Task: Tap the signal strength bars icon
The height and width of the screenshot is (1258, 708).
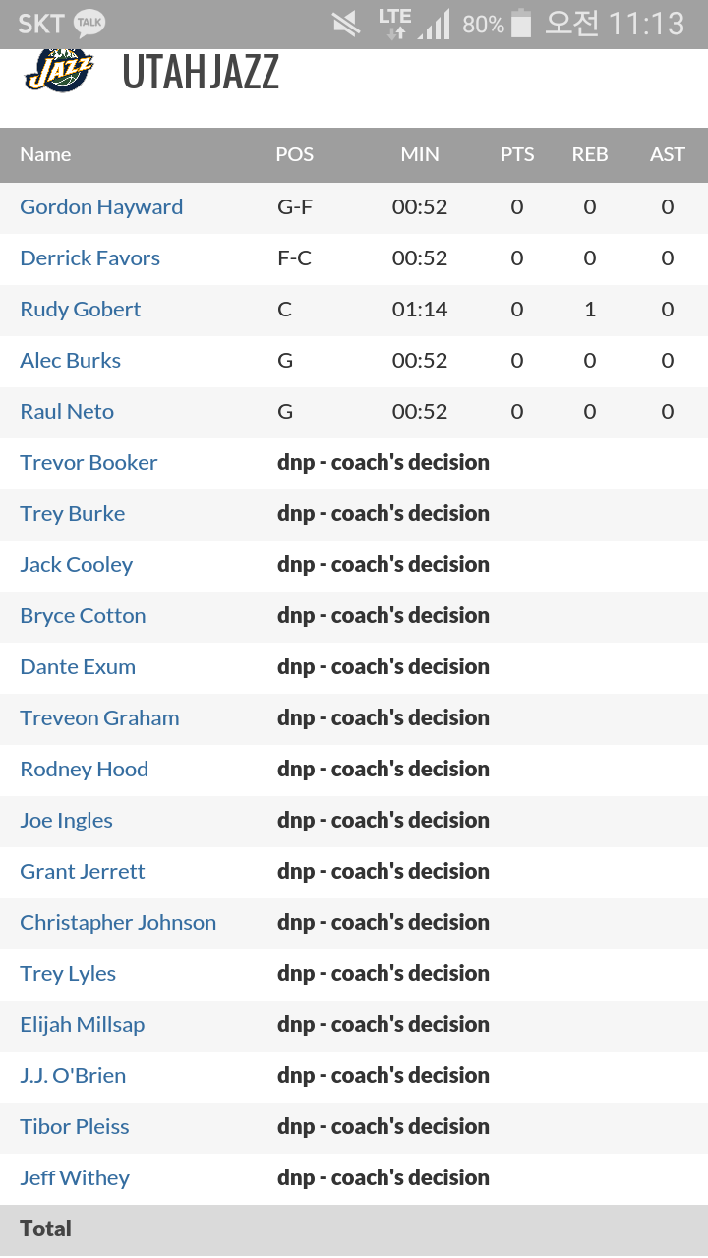Action: [434, 24]
